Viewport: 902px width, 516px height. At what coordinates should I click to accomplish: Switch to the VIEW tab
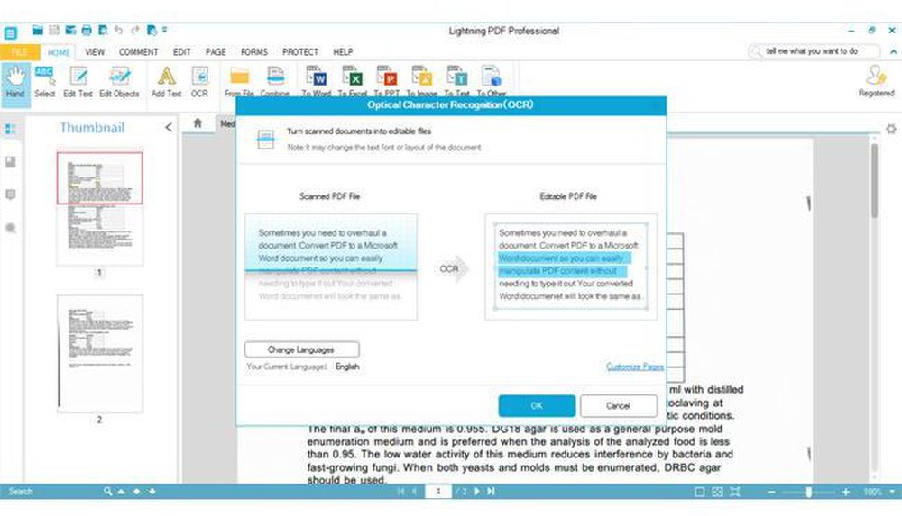[95, 51]
